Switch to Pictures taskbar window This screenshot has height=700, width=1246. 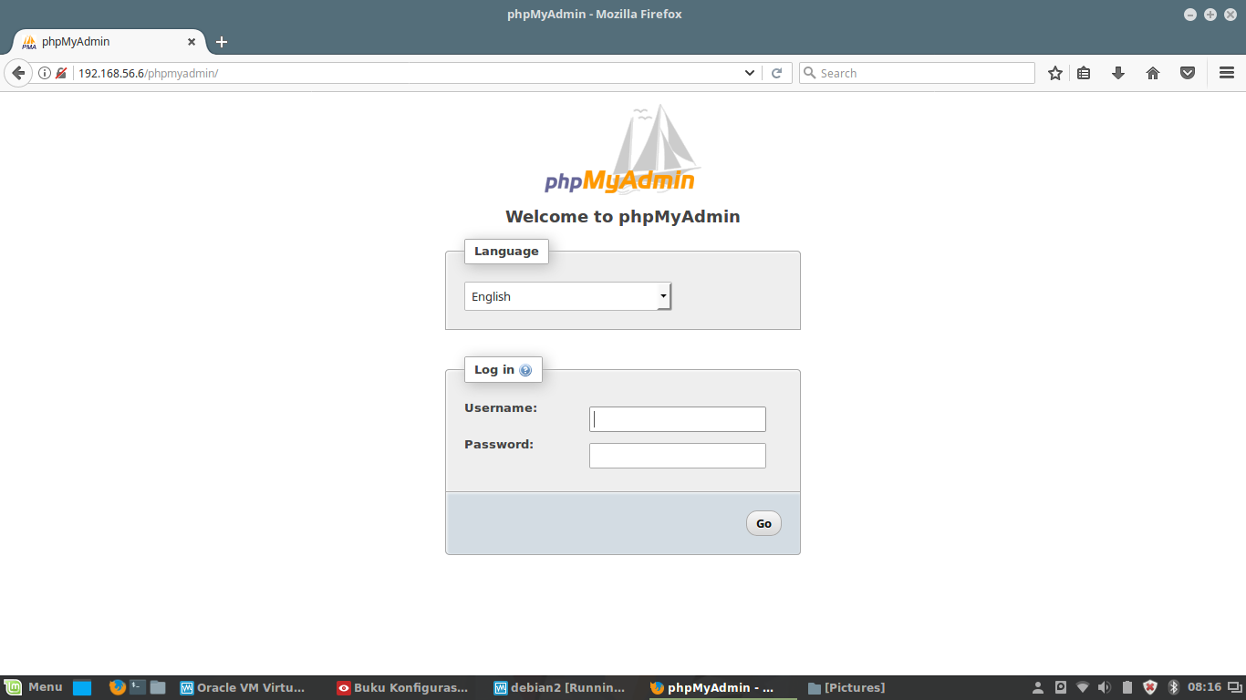coord(847,687)
